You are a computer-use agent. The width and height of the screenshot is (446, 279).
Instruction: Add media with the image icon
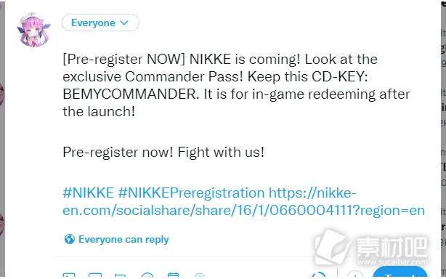[x=69, y=275]
